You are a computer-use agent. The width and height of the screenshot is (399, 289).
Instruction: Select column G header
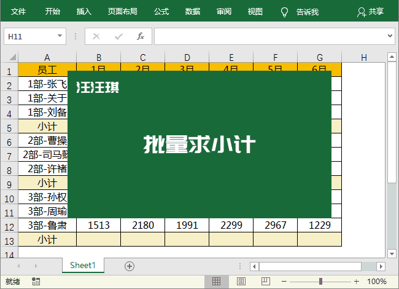(320, 58)
